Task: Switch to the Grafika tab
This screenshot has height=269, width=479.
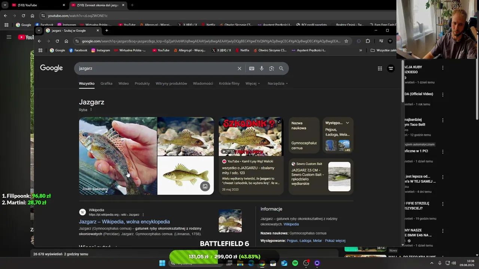Action: tap(106, 83)
